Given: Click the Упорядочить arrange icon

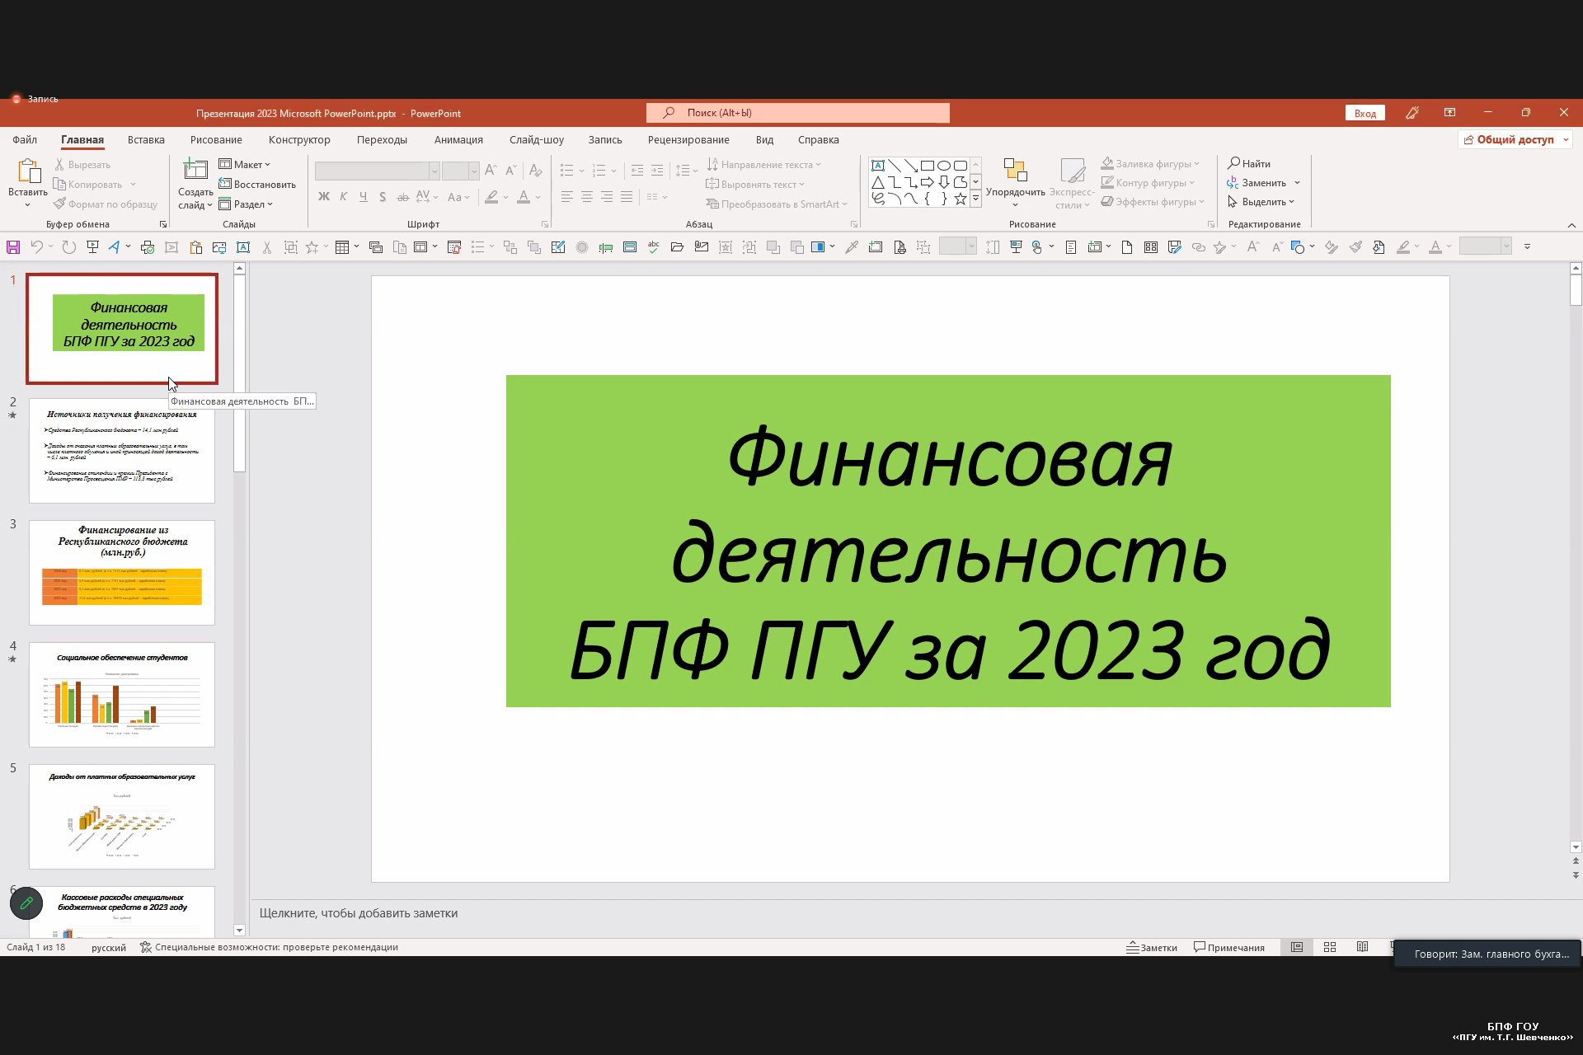Looking at the screenshot, I should tap(1015, 171).
